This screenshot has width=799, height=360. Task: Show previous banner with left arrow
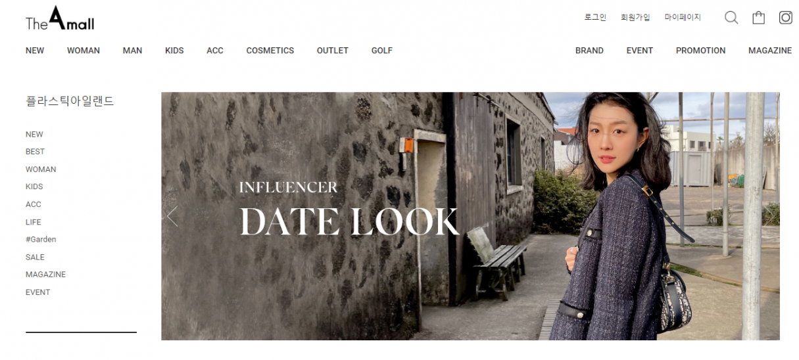pyautogui.click(x=172, y=216)
